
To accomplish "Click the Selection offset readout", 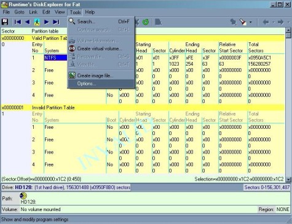I will point(239,179).
